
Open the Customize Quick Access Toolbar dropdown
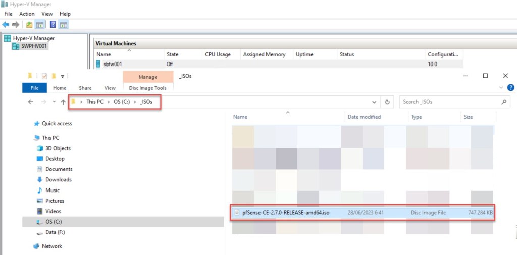tap(63, 76)
